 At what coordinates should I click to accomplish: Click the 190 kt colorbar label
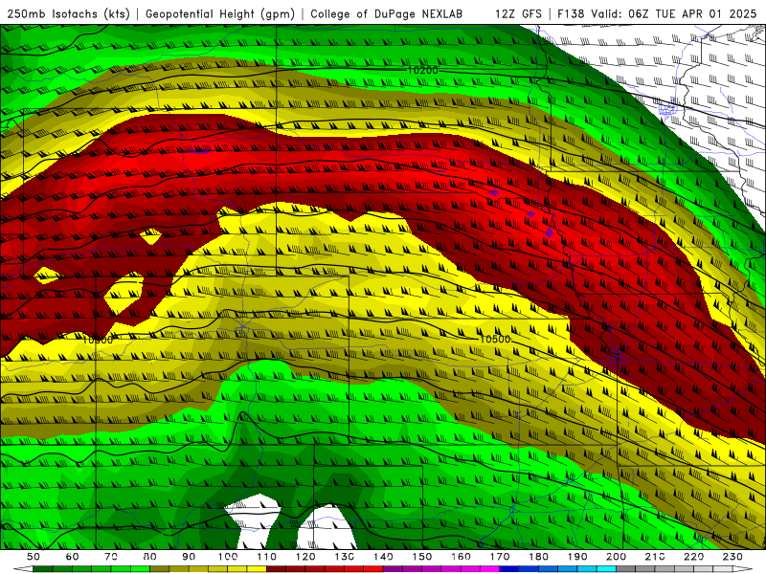pos(577,557)
